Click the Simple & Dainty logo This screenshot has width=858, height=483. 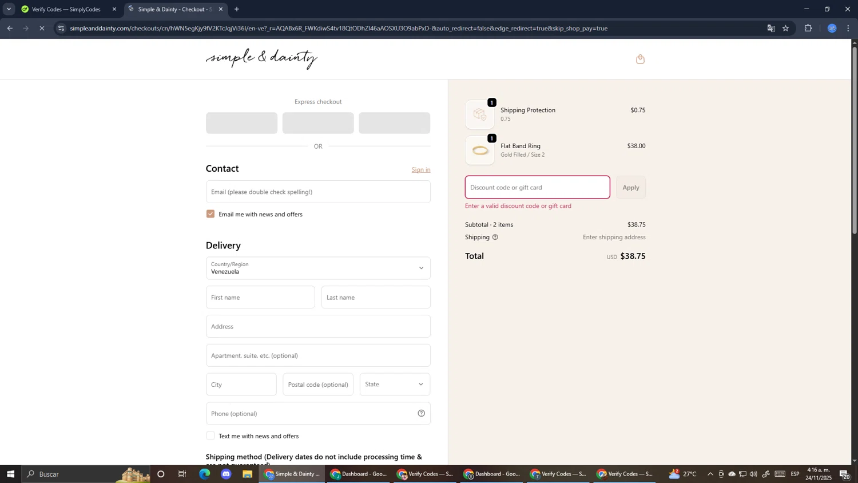click(261, 58)
